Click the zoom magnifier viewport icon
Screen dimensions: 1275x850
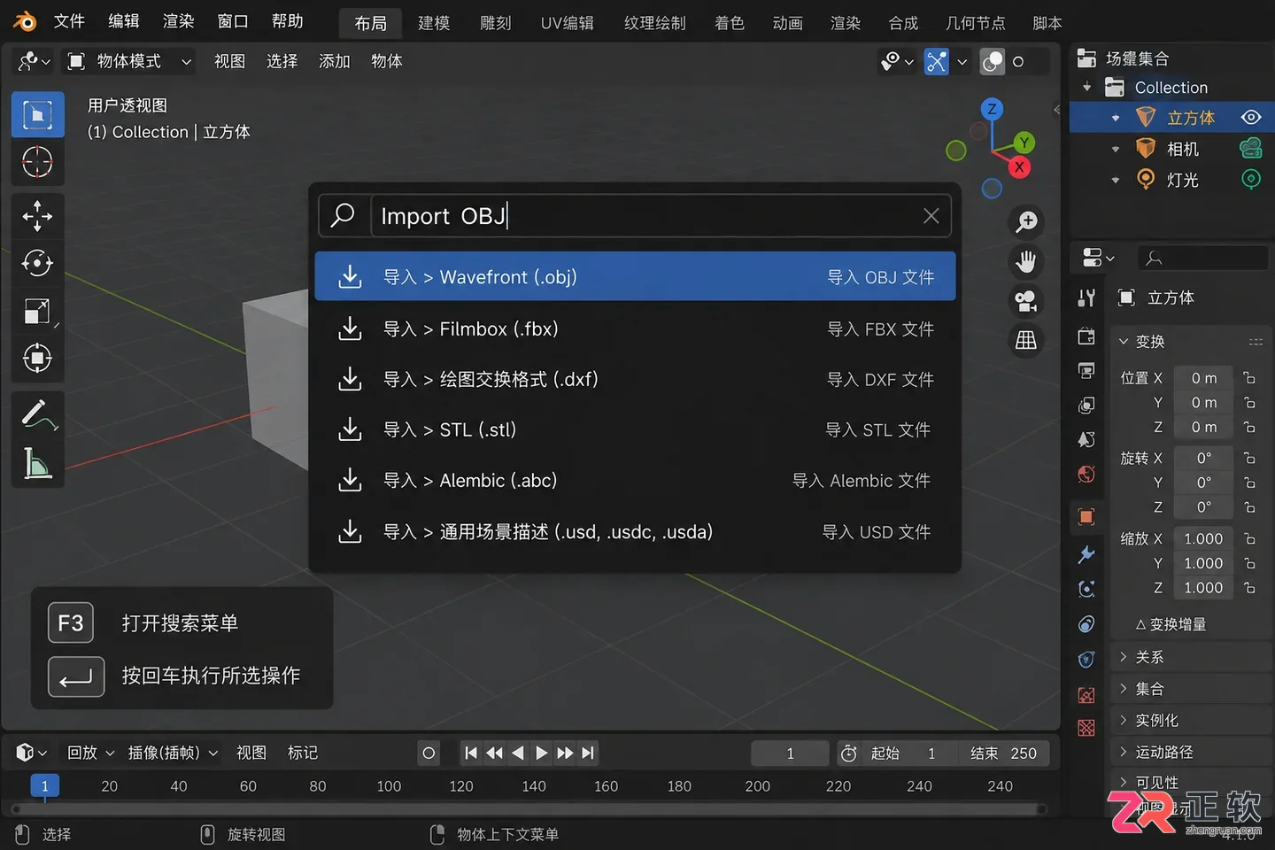tap(1026, 221)
